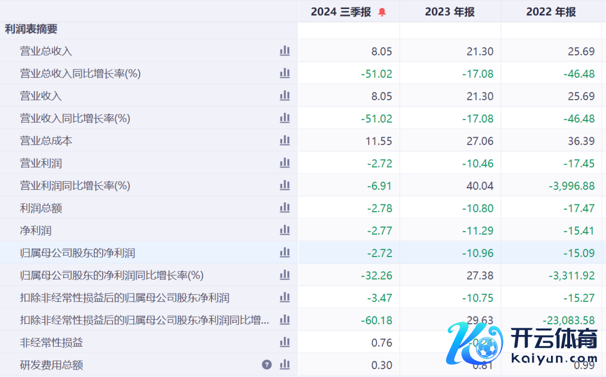Show chart for 营业总成本 row

point(285,141)
